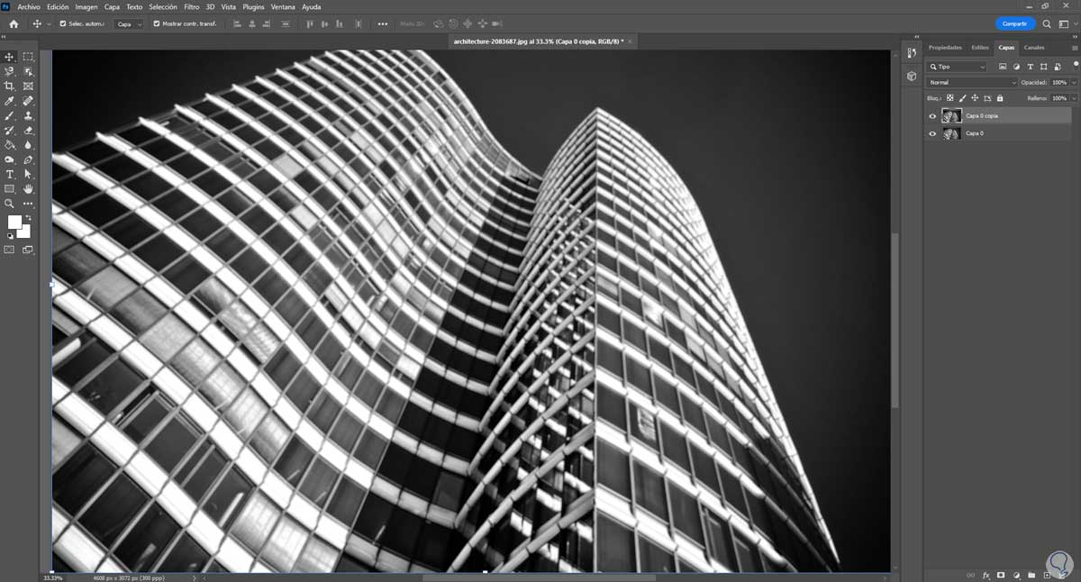Select the Rectangular Marquee tool
Viewport: 1081px width, 582px height.
tap(28, 57)
